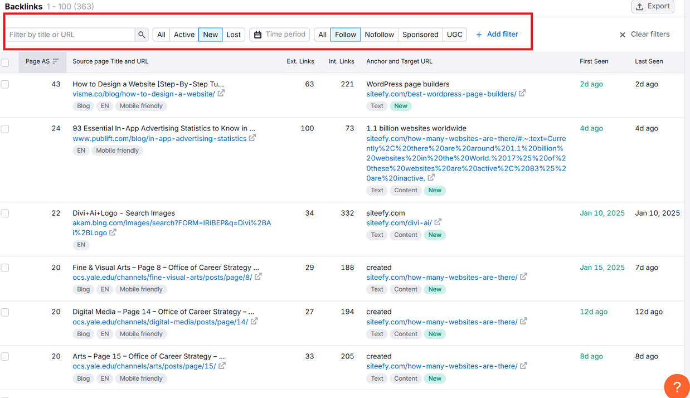Check the checkbox for the visme.co backlink row
Screen dimensions: 690x398
click(x=5, y=84)
